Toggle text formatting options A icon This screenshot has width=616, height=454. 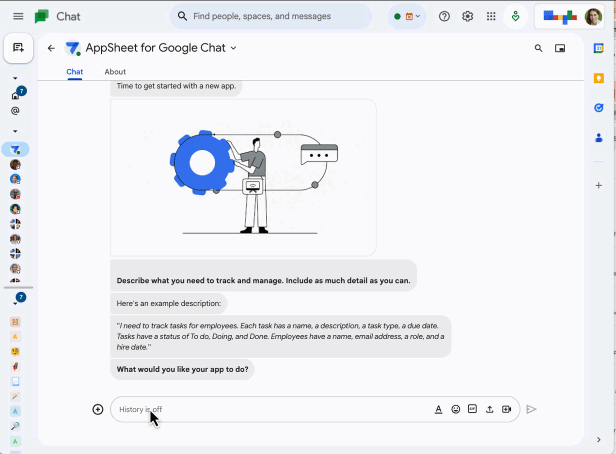[439, 409]
